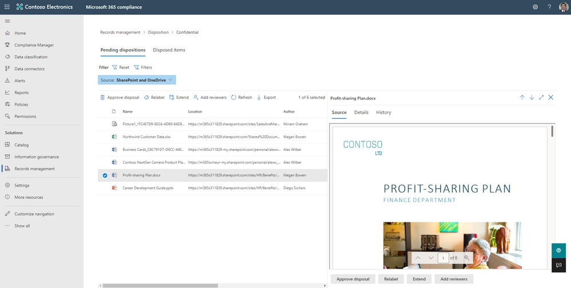
Task: Go to next item with down arrow
Action: (532, 98)
